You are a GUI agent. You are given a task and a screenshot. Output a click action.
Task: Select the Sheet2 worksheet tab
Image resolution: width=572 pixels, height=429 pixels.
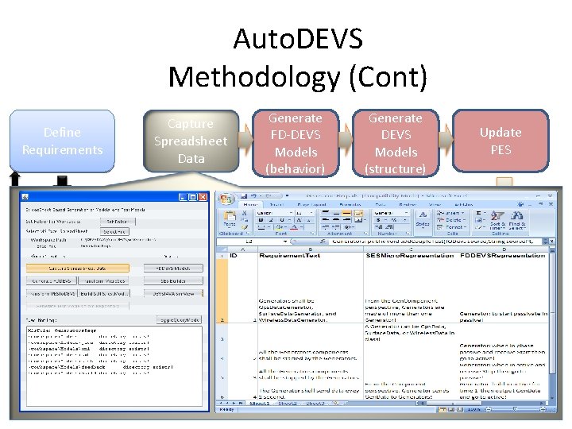(x=288, y=404)
